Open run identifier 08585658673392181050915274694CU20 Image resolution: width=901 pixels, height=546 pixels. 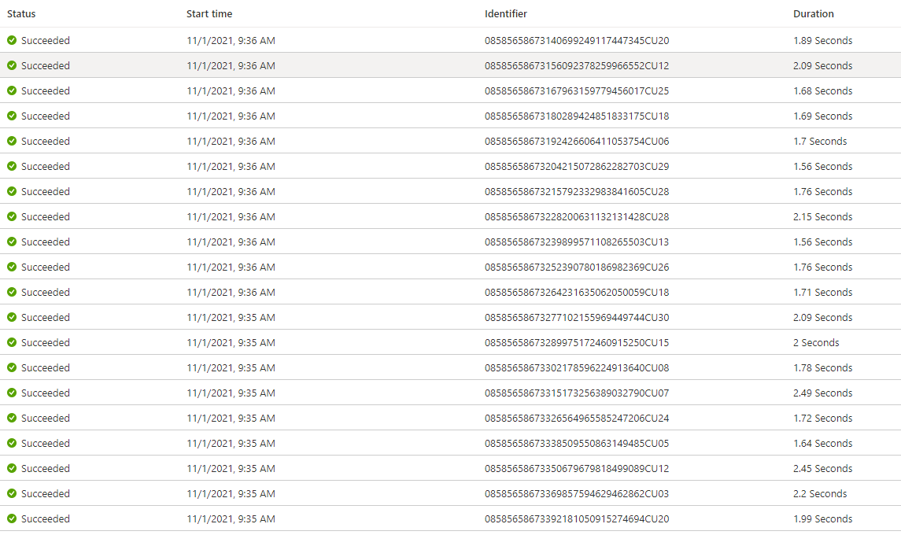pyautogui.click(x=577, y=519)
